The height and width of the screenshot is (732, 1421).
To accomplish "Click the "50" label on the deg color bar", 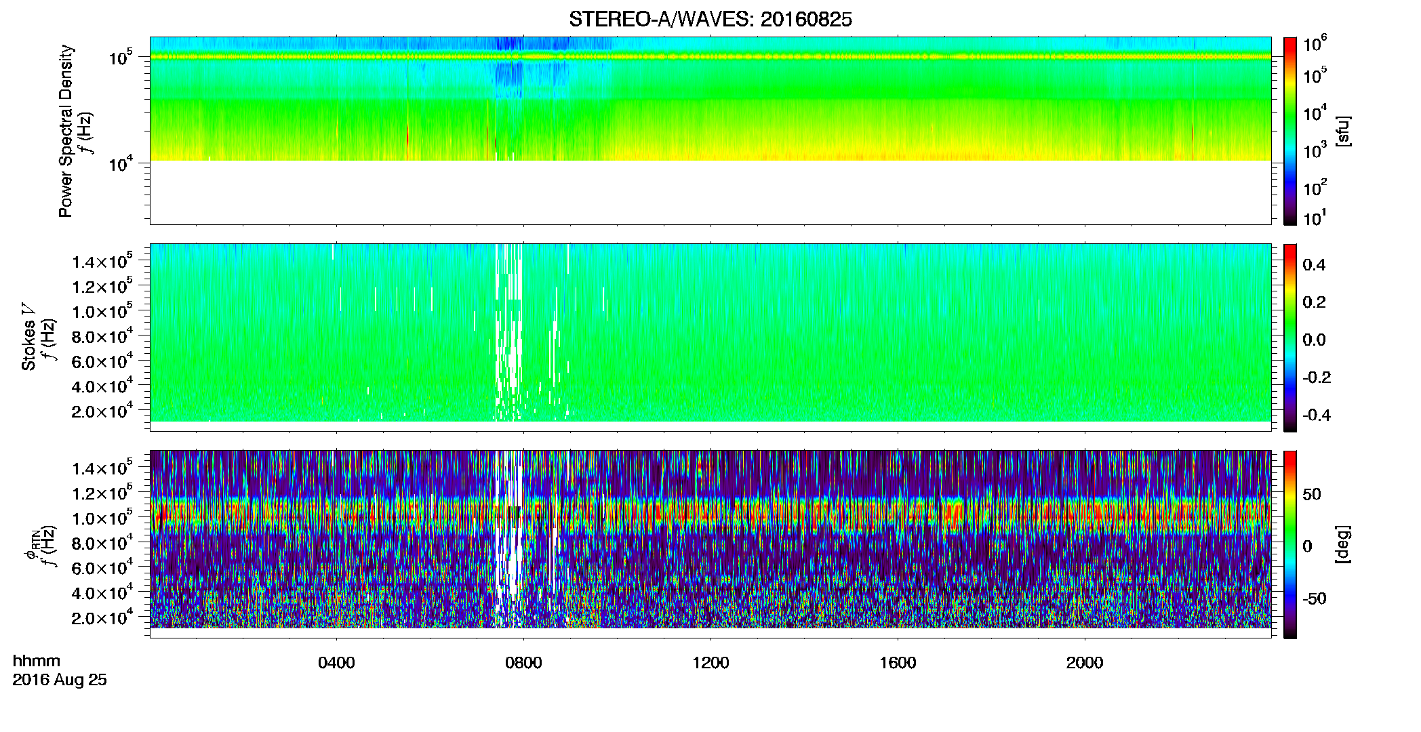I will click(x=1312, y=494).
